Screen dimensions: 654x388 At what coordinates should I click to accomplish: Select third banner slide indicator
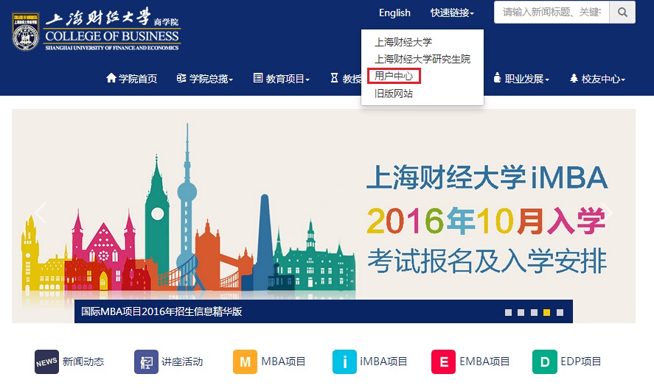point(534,312)
